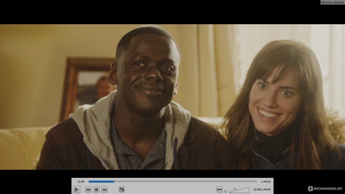Click the total duration 1:44:05 label
Viewport: 345px width, 194px height.
(x=266, y=182)
